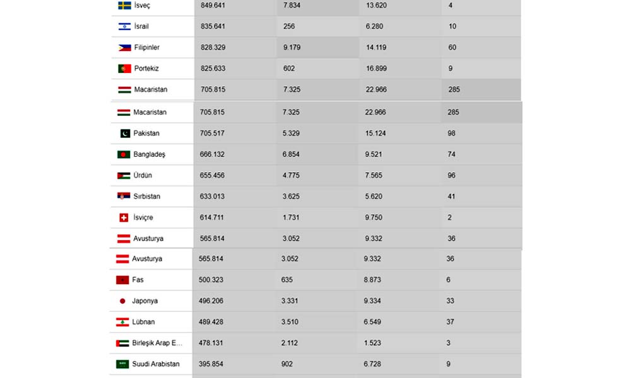
Task: Open the Ürdün country name
Action: tap(143, 176)
